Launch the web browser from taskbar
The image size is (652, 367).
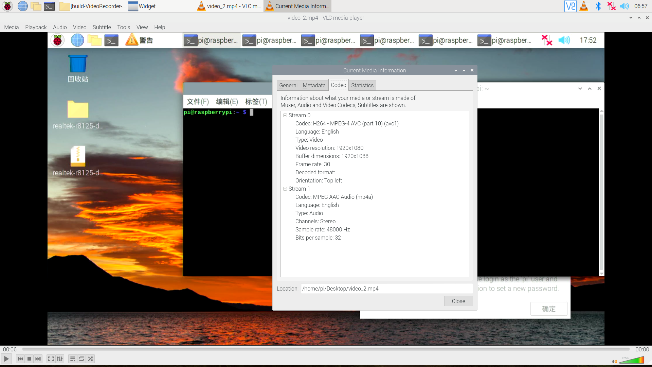point(22,6)
